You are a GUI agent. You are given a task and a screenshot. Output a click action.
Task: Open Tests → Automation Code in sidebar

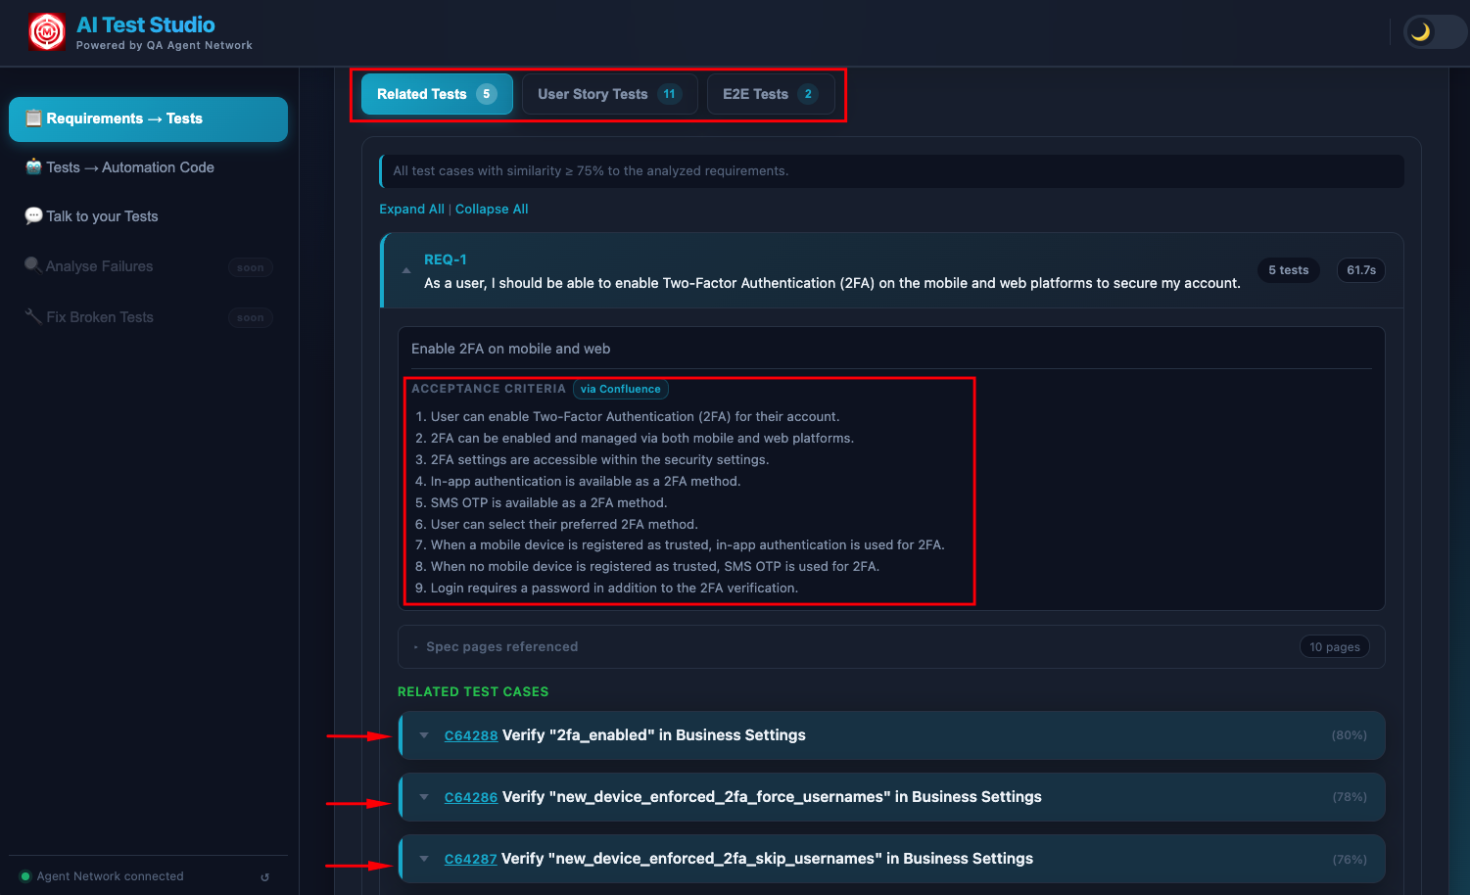pos(148,167)
